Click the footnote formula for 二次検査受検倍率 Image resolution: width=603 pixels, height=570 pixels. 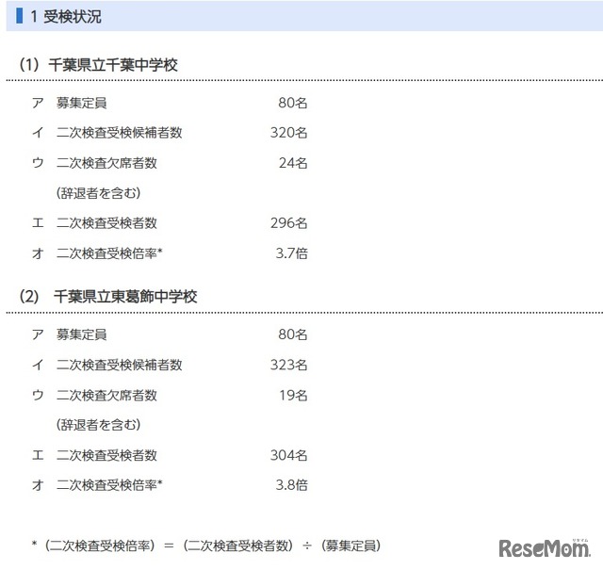point(205,546)
